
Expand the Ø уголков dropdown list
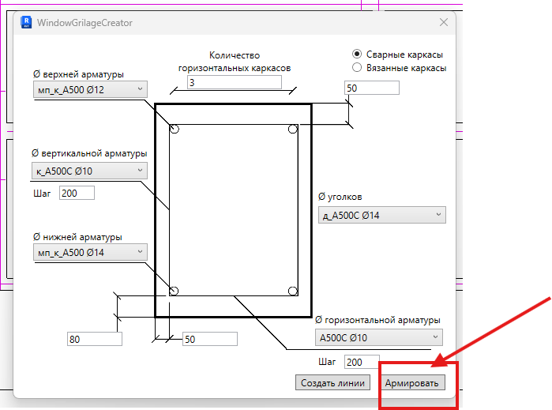click(382, 215)
